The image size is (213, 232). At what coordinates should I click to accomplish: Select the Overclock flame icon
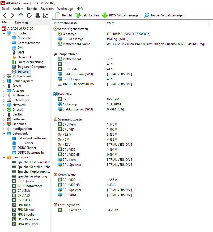point(14,57)
